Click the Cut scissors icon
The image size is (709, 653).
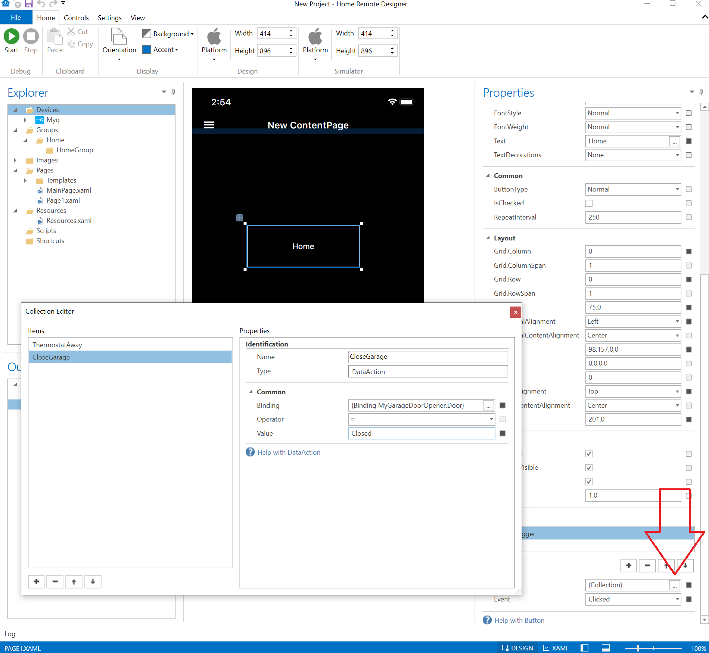[71, 32]
